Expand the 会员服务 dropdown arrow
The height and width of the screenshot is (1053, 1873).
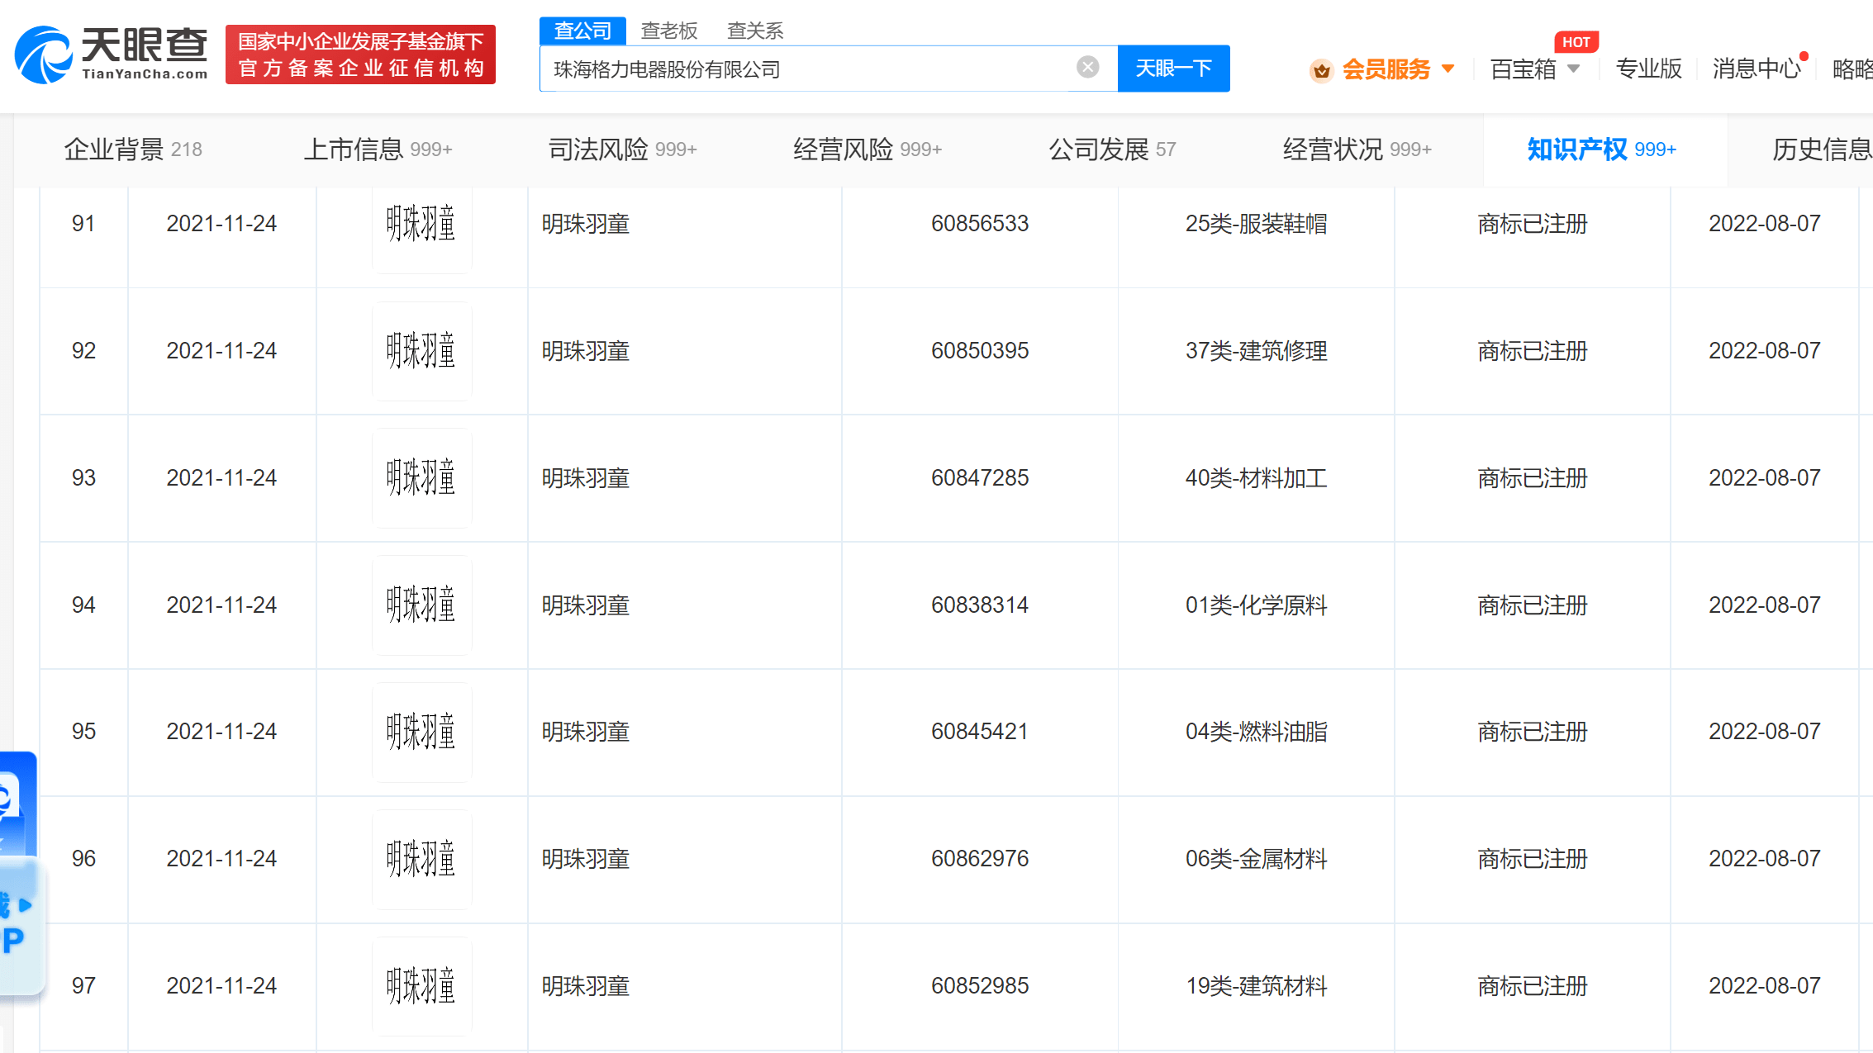click(1448, 69)
